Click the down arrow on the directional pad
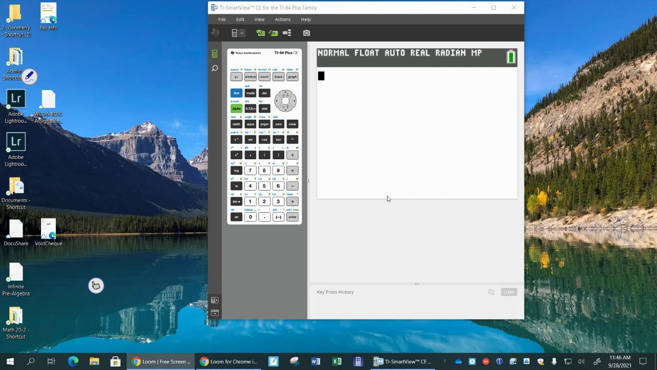The width and height of the screenshot is (657, 370). pos(285,108)
